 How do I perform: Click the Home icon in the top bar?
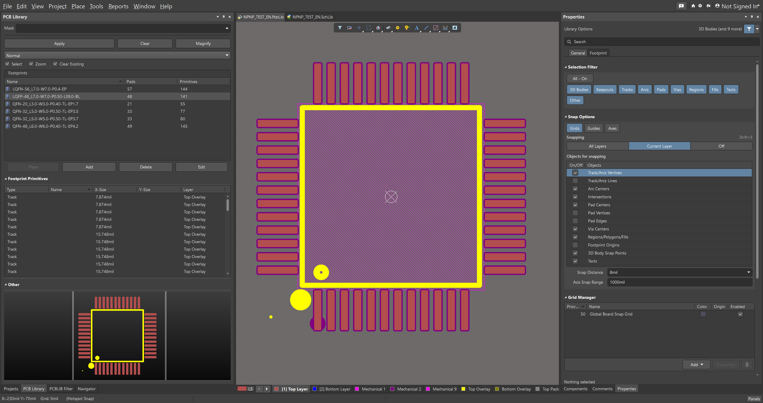click(693, 6)
